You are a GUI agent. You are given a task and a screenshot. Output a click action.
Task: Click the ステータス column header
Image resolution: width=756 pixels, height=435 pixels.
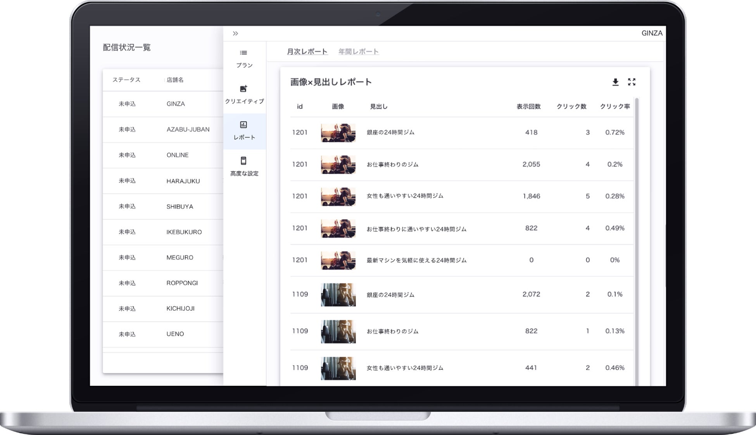click(126, 80)
